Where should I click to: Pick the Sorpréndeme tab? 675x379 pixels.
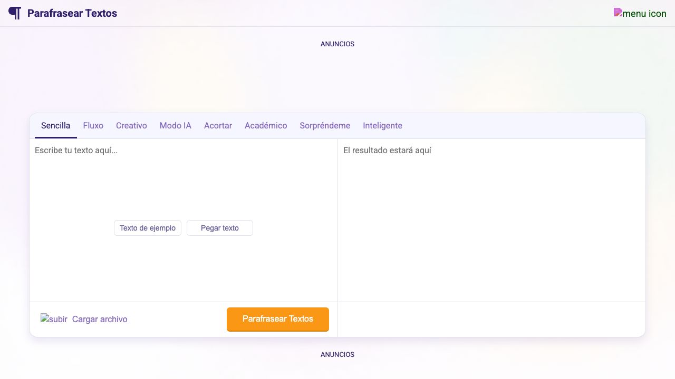tap(325, 126)
